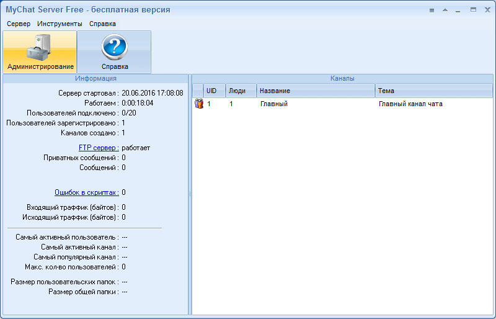Image resolution: width=496 pixels, height=319 pixels.
Task: Roll up the window using the arrow button
Action: (x=445, y=10)
